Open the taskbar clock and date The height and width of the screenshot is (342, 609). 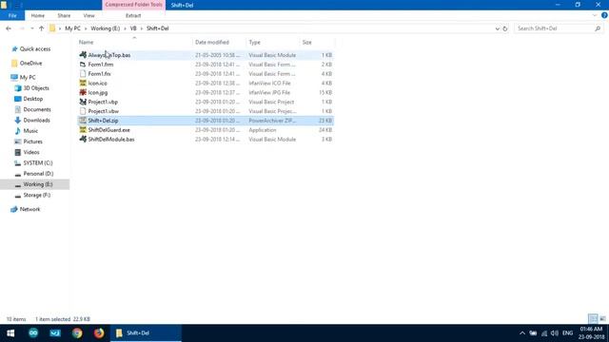point(591,333)
